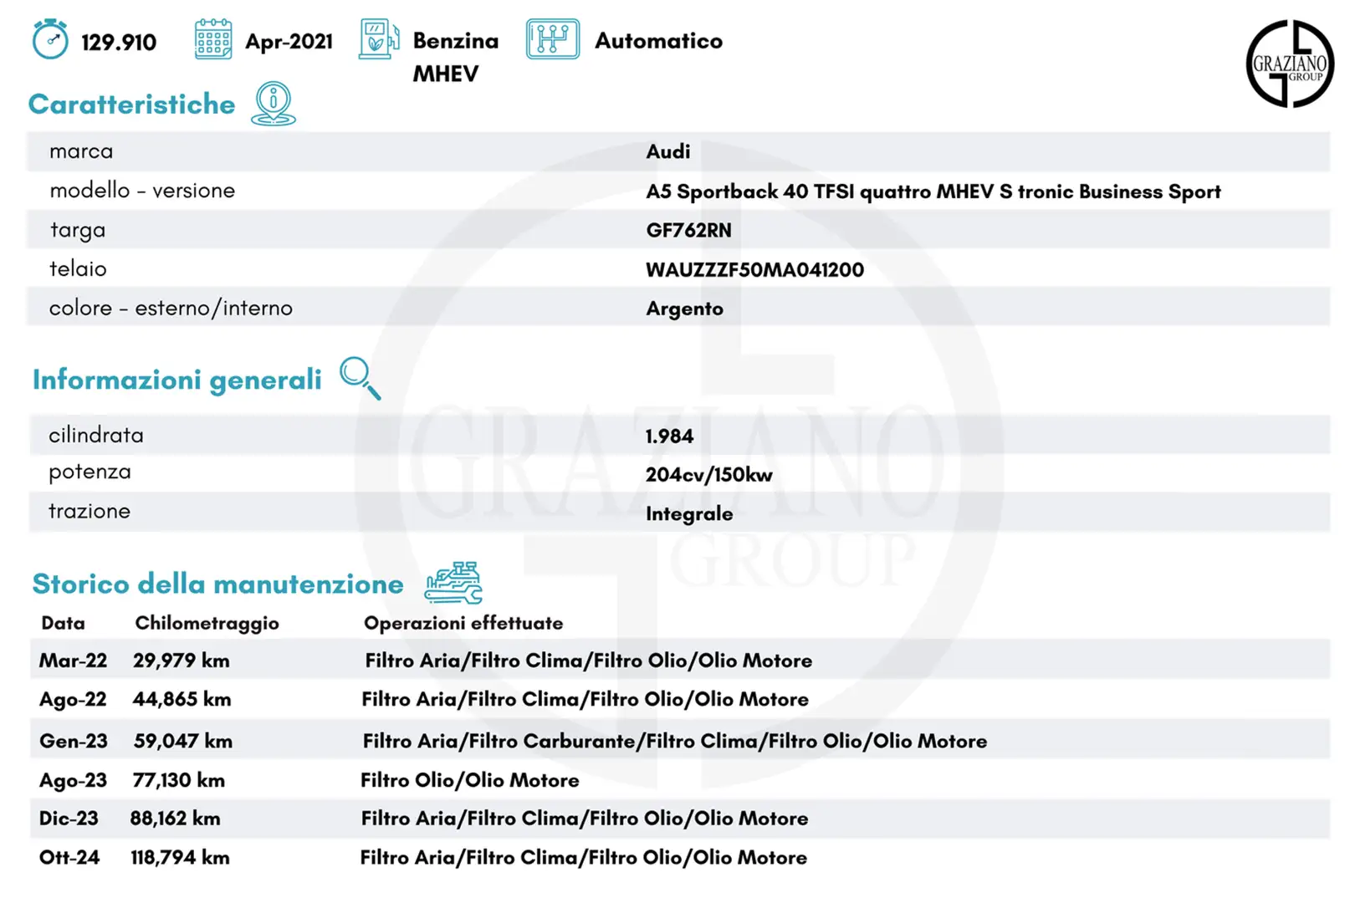Click the Mar-22 row operations text
Viewport: 1355px width, 903px height.
(x=588, y=661)
